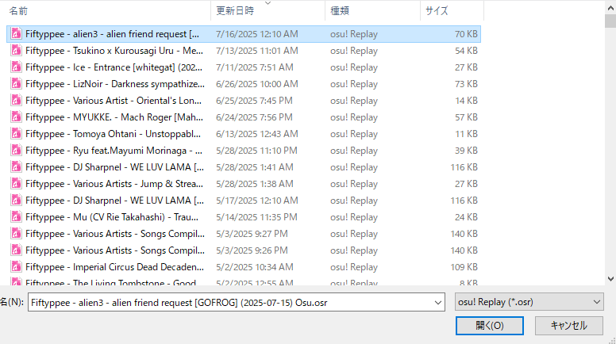The width and height of the screenshot is (616, 344).
Task: Click the size value '24 KB'
Action: pyautogui.click(x=466, y=217)
